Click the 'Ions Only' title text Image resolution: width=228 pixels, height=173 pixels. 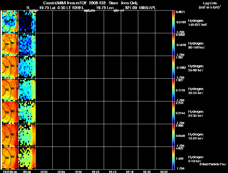tap(130, 3)
